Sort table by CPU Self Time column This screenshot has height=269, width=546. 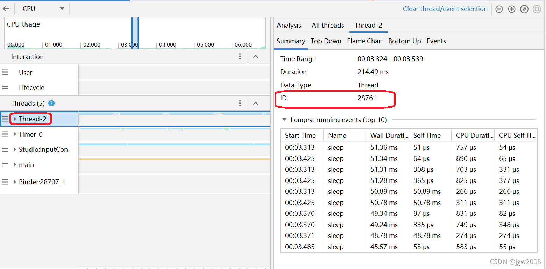516,135
